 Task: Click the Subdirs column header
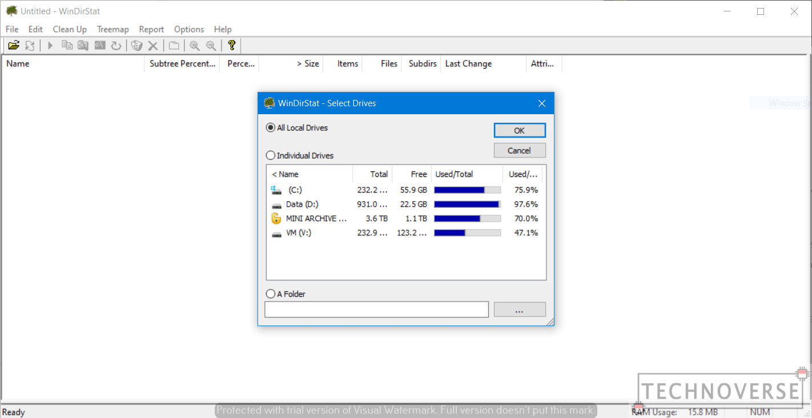[x=421, y=63]
